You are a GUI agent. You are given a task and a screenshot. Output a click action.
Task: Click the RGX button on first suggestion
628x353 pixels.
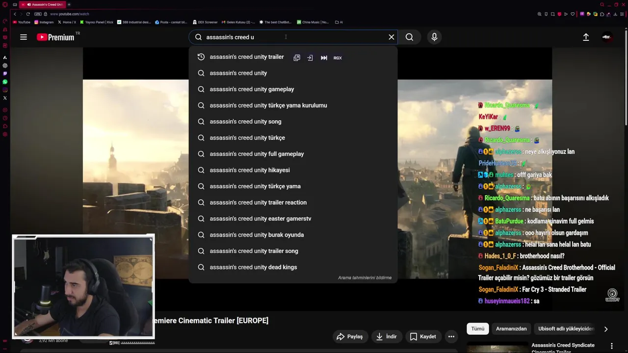[x=338, y=58]
